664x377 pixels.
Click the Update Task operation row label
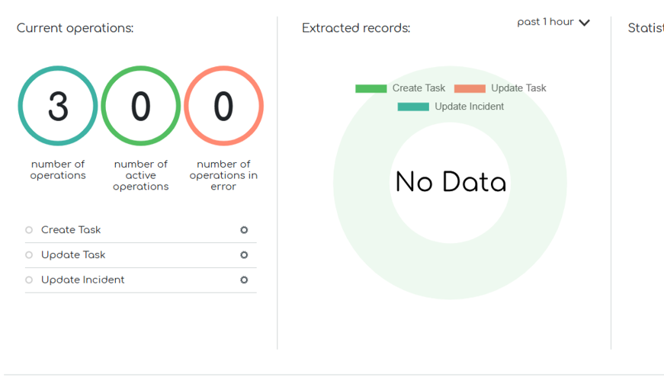(73, 255)
